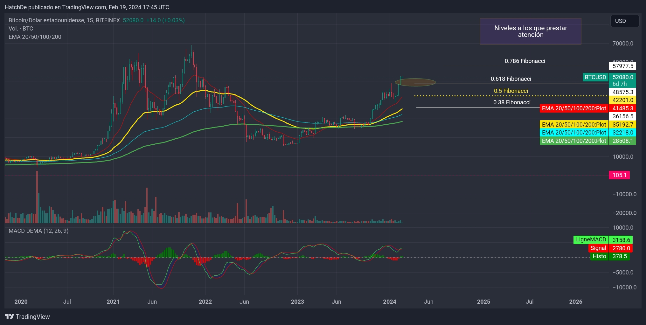
Task: Click the green EMA plot label 28508.1
Action: click(588, 141)
